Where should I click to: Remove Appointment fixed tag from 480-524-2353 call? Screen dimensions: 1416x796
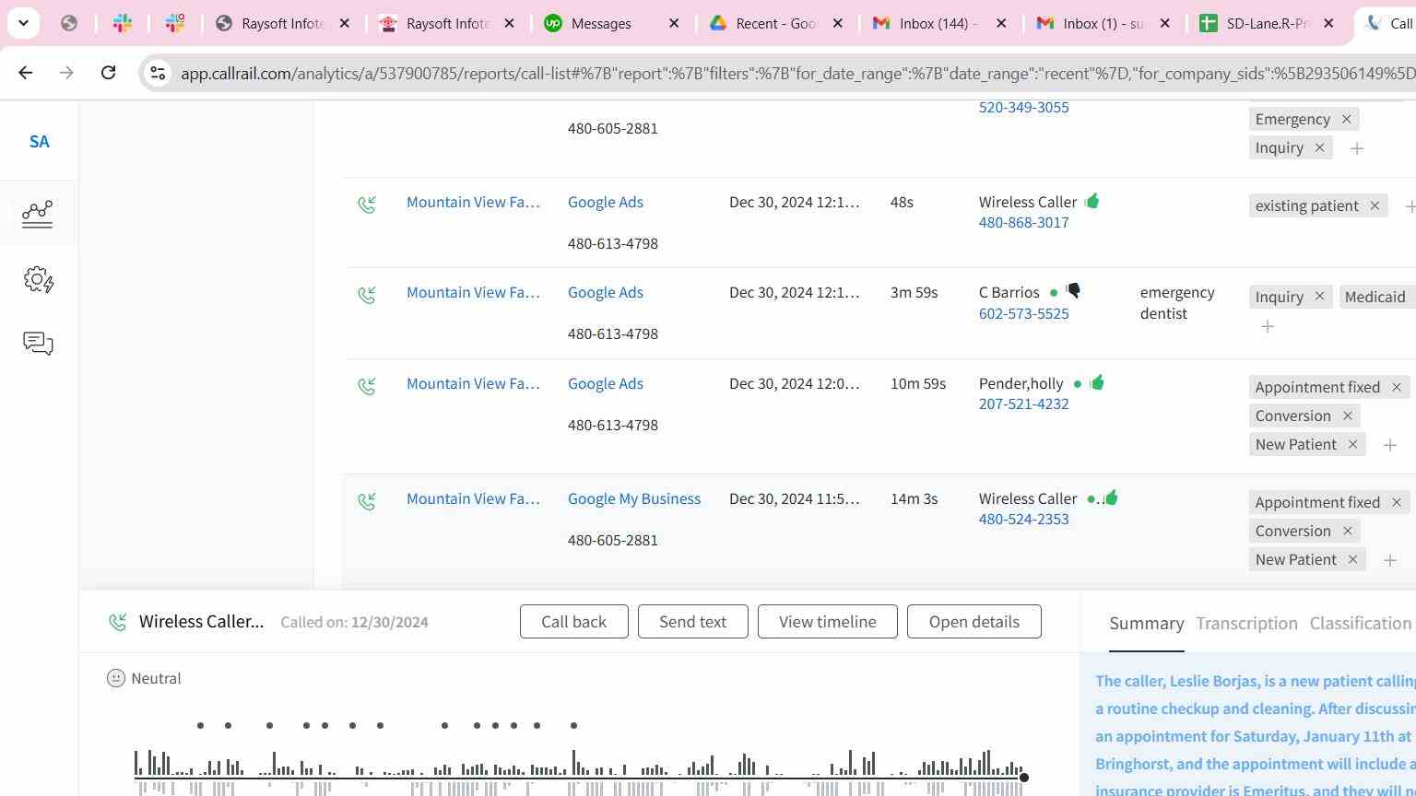(1397, 502)
